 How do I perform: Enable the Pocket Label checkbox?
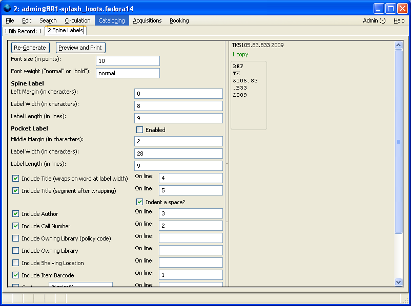click(x=140, y=130)
